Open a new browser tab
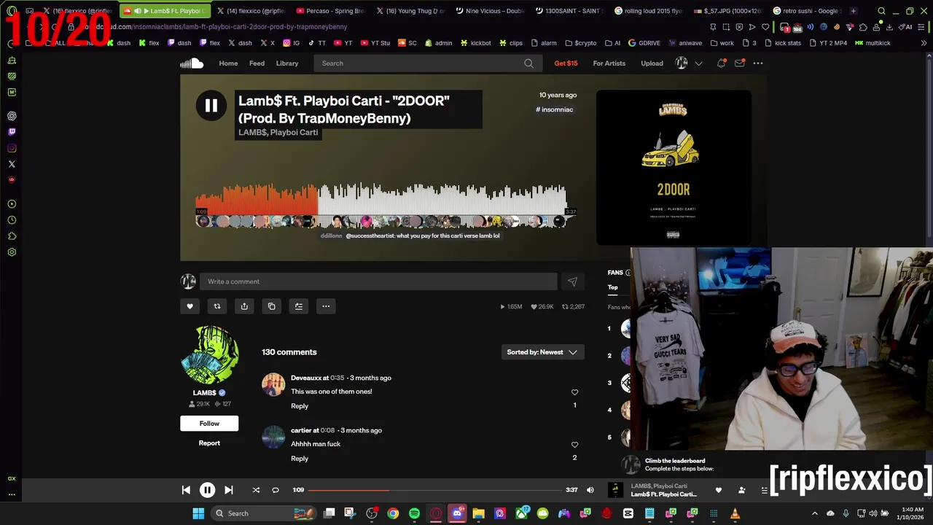This screenshot has height=525, width=933. pyautogui.click(x=854, y=11)
